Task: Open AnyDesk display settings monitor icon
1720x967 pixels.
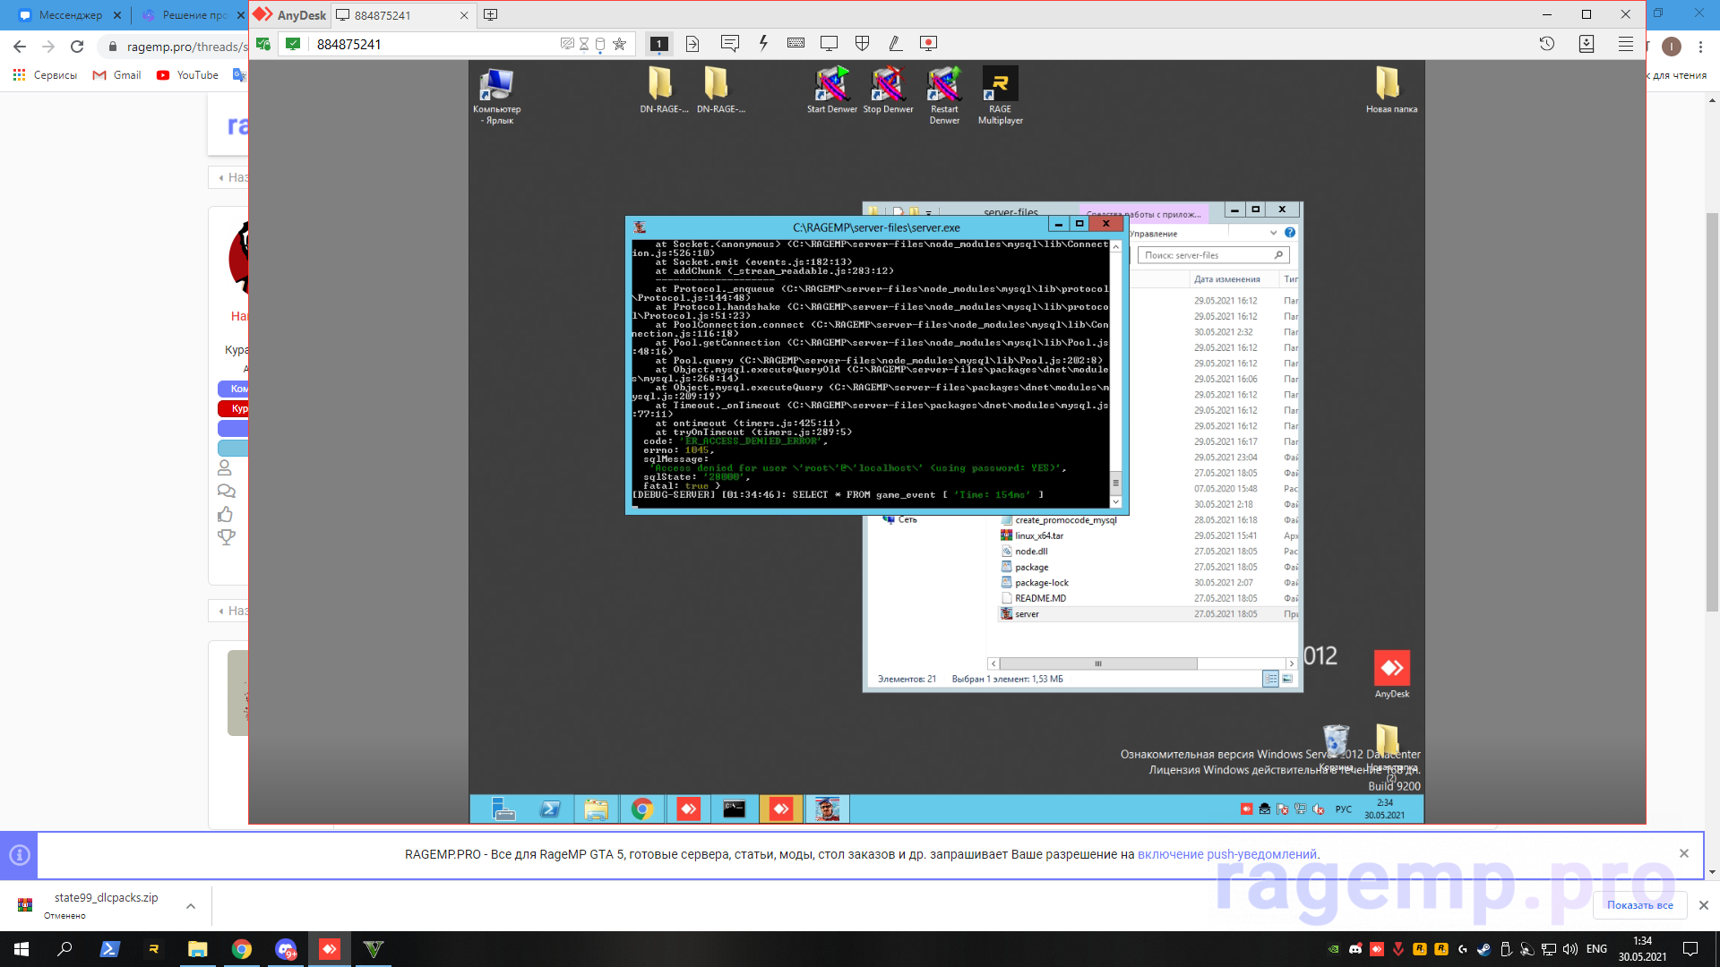Action: tap(829, 43)
